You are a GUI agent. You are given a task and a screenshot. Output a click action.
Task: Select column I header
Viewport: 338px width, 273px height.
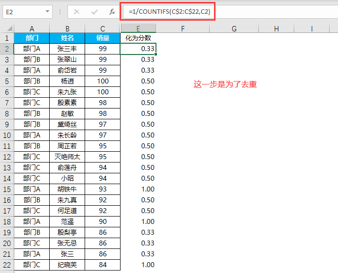[312, 28]
